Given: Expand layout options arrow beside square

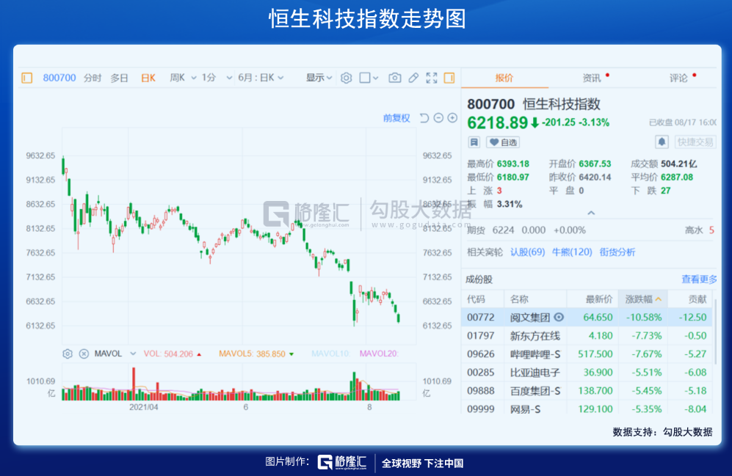Looking at the screenshot, I should tap(375, 78).
